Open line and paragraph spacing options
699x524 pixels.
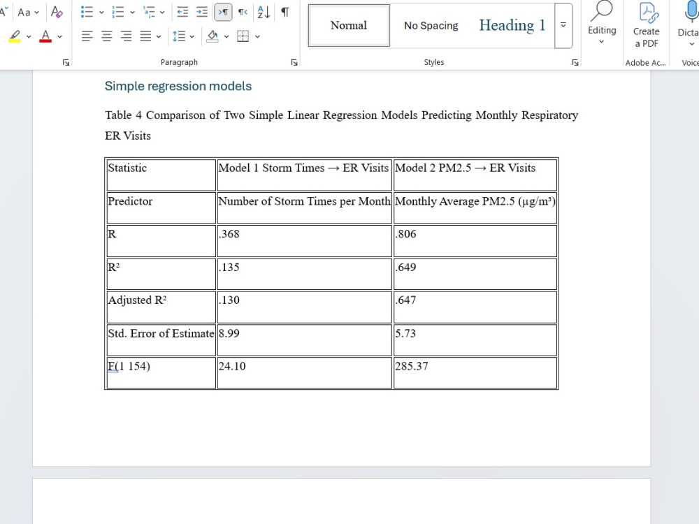(x=179, y=36)
